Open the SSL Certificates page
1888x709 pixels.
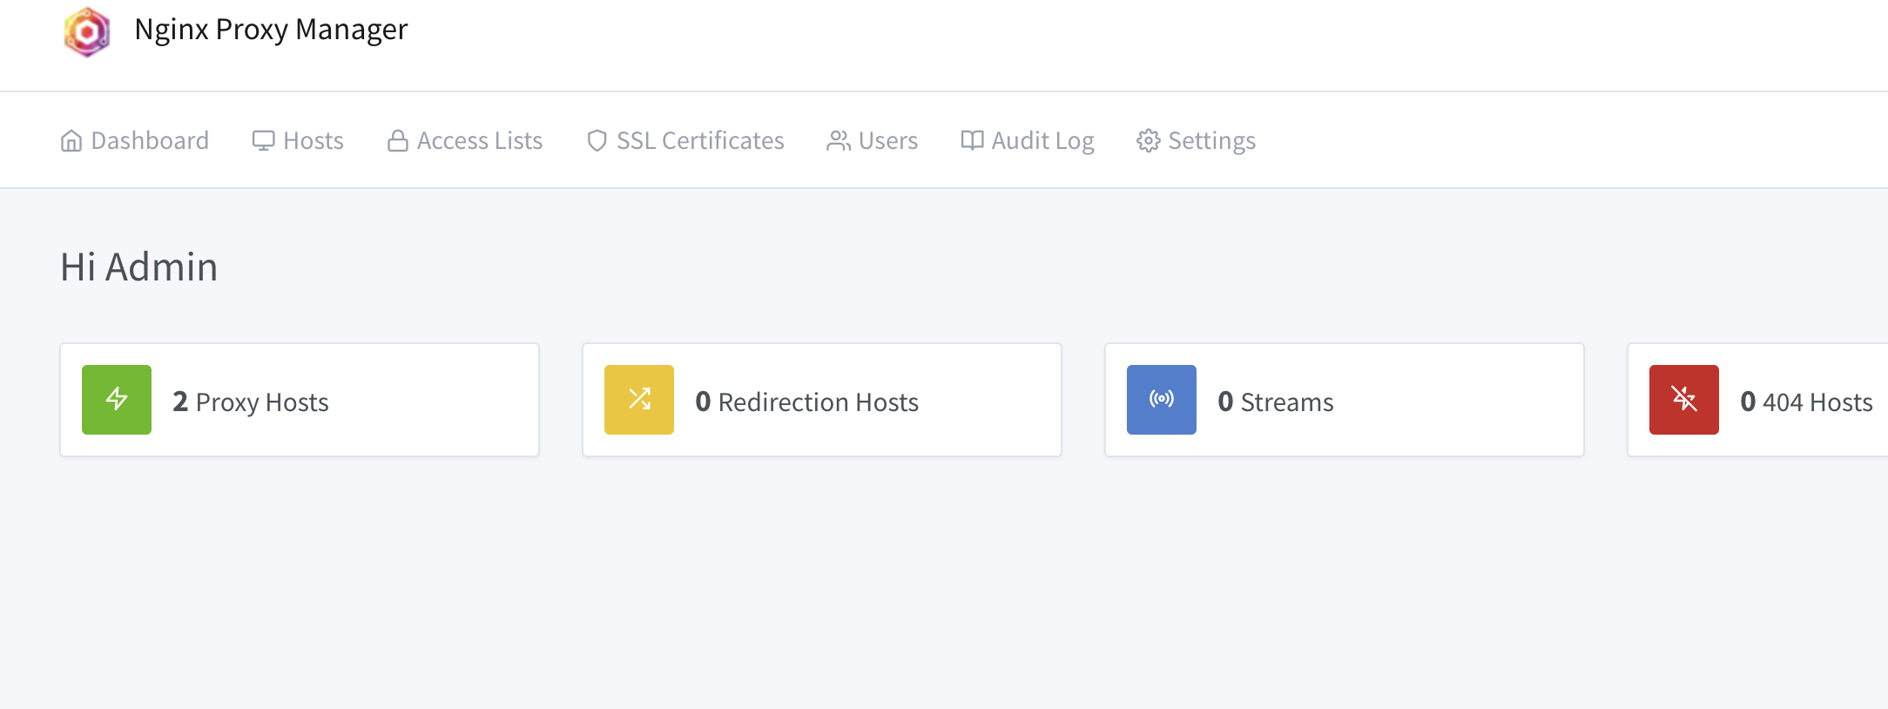click(685, 140)
